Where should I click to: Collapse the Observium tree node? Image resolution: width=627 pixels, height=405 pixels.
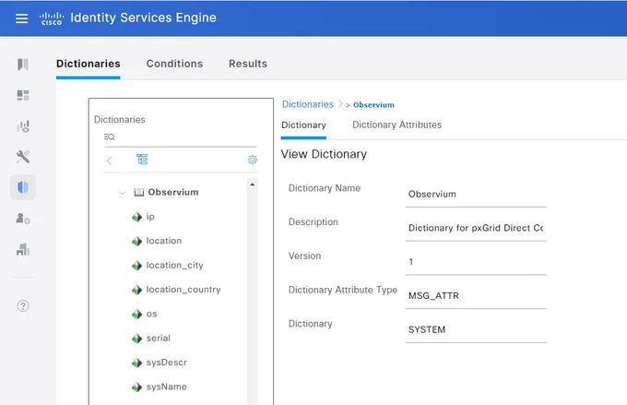[x=122, y=193]
